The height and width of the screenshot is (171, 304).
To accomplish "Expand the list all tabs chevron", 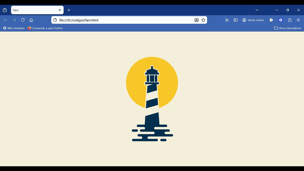I will pos(257,10).
